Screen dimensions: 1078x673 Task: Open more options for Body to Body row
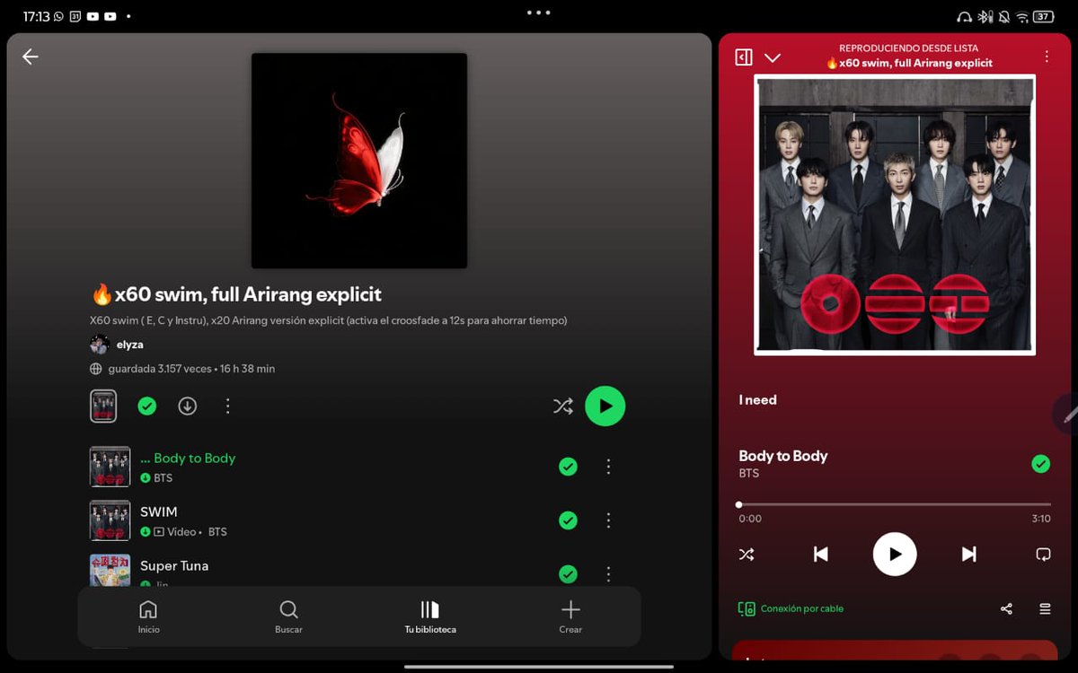click(x=608, y=467)
